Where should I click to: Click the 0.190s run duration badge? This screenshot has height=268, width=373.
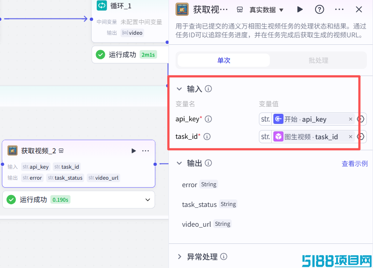pyautogui.click(x=61, y=199)
